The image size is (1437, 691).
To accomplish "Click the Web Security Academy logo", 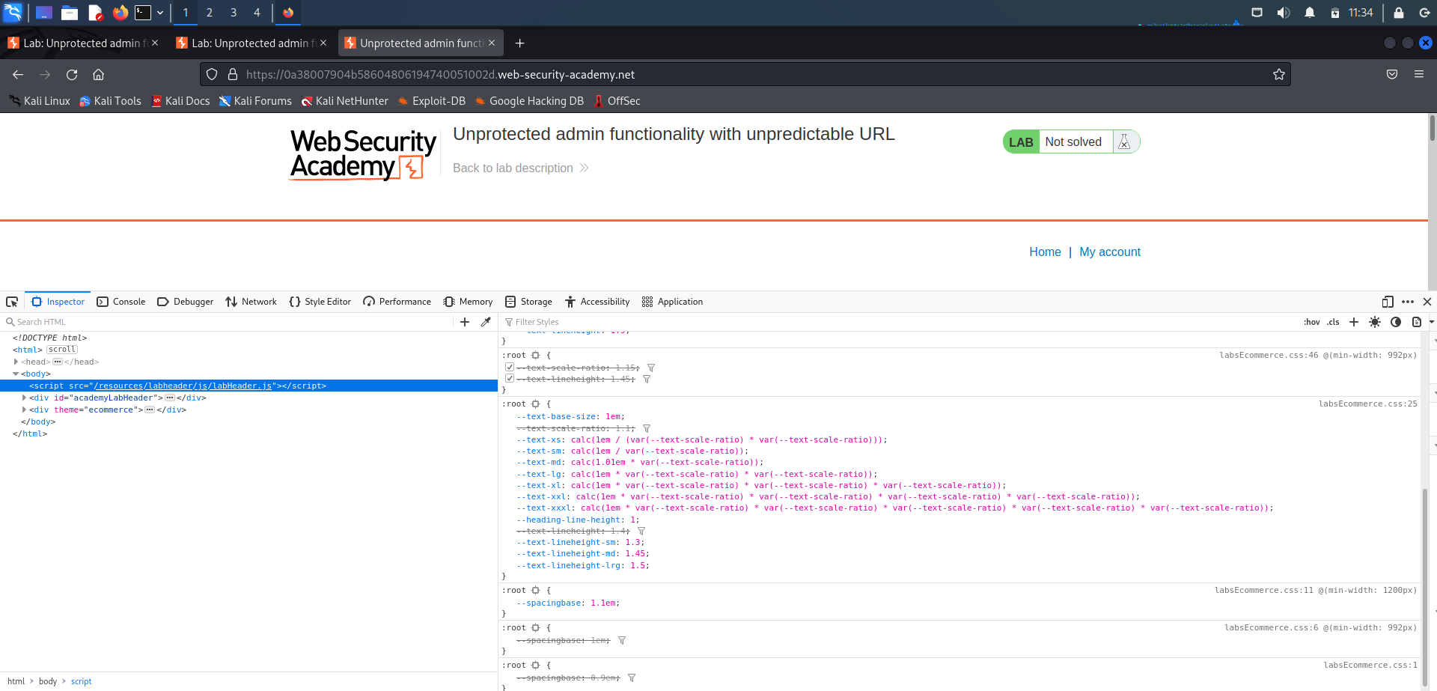I will [x=363, y=154].
